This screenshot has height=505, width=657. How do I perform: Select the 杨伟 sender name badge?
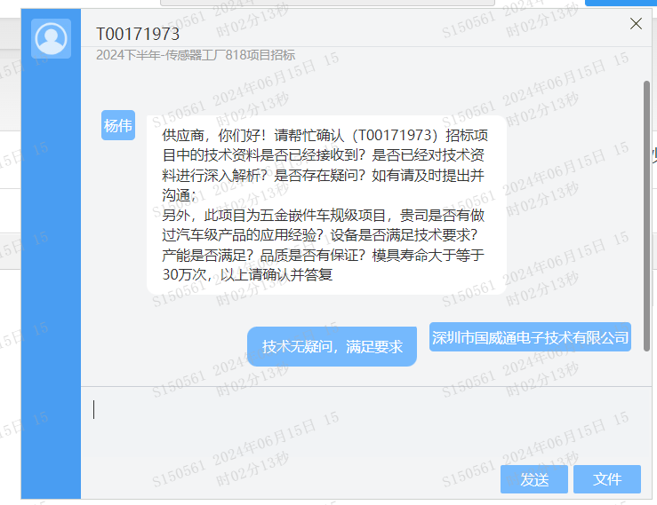118,125
